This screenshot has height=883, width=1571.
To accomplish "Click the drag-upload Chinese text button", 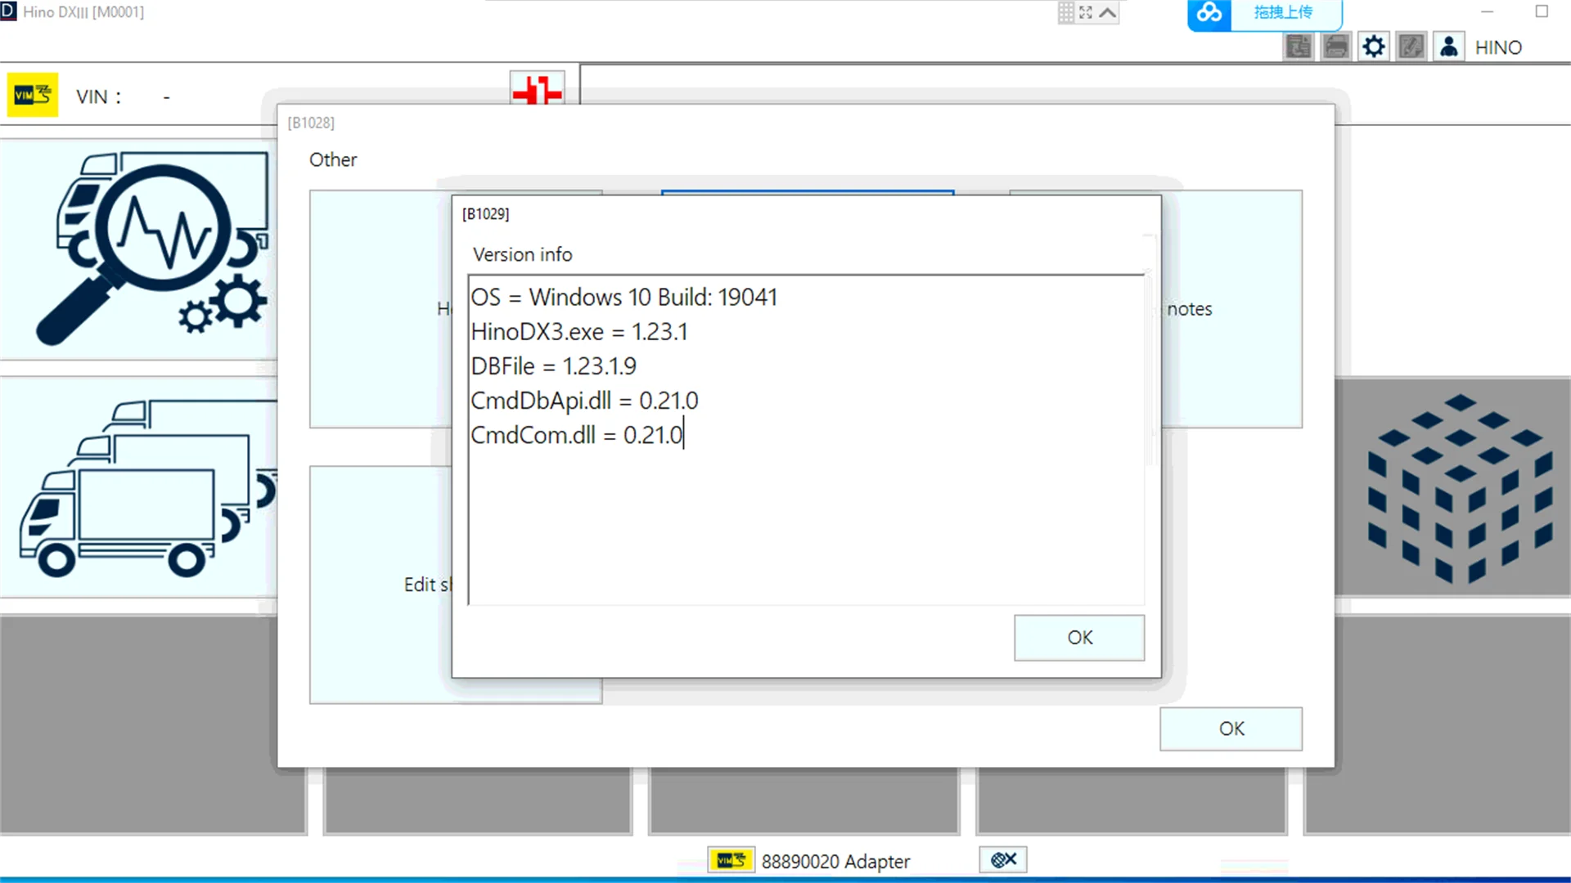I will click(1283, 13).
